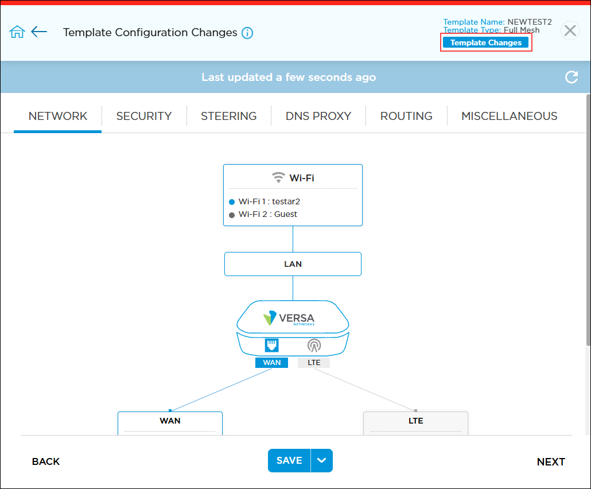Open the SAVE options chevron
591x489 pixels.
point(322,460)
